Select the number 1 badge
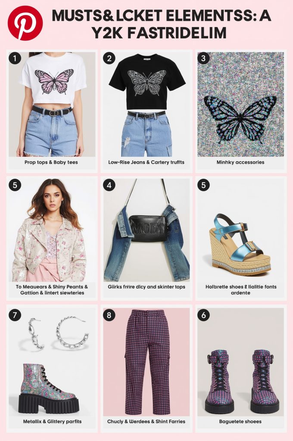 [x=15, y=59]
